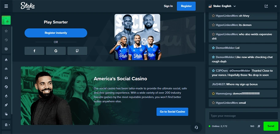
Task: Pop out the chat window
Action: tap(266, 6)
